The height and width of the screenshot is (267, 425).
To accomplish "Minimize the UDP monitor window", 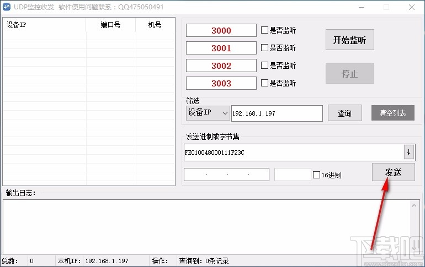I will [362, 7].
